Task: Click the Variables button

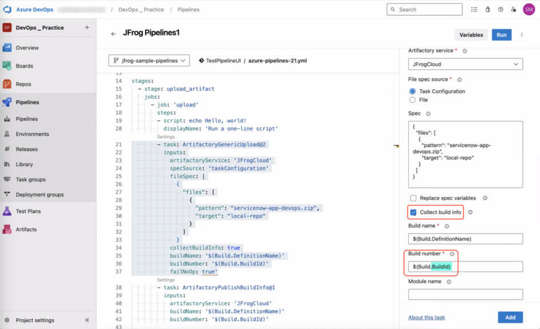Action: [x=471, y=35]
